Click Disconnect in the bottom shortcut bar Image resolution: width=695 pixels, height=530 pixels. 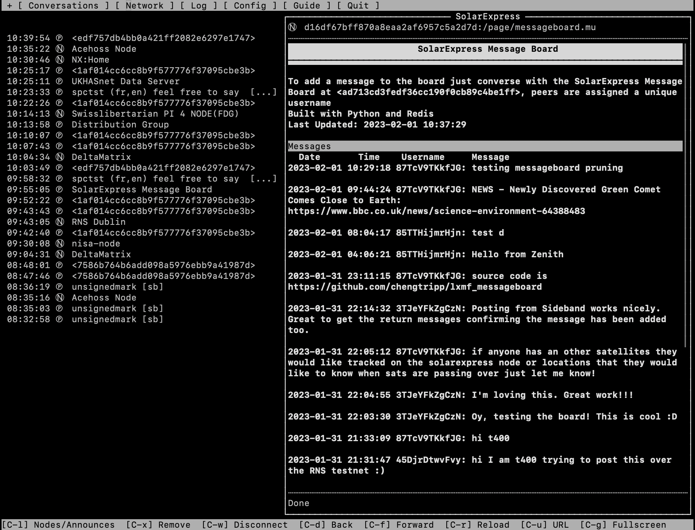[x=245, y=525]
